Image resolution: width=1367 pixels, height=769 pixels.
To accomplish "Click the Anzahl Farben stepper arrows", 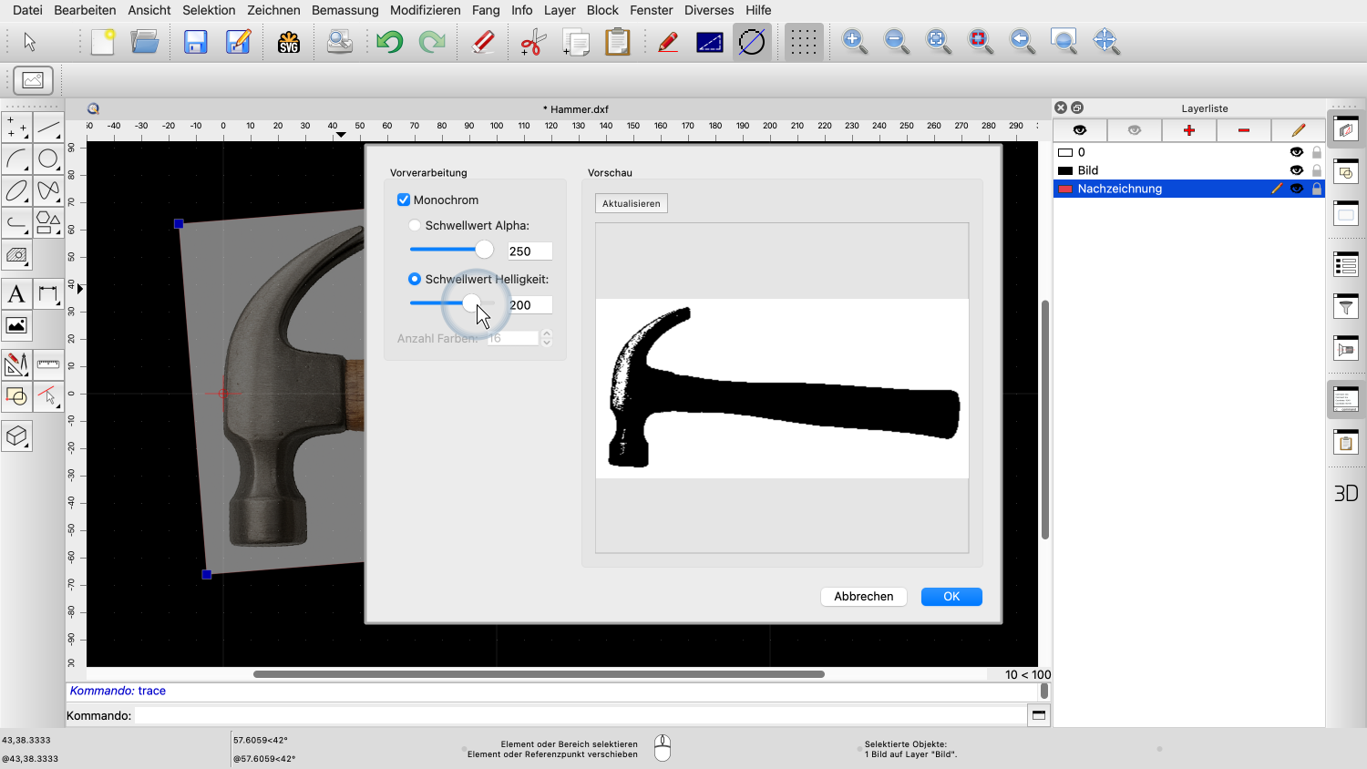I will click(547, 338).
